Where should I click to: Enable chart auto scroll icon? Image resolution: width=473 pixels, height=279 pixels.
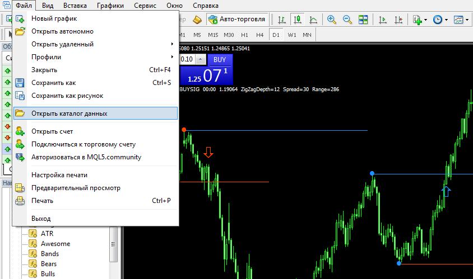click(383, 20)
